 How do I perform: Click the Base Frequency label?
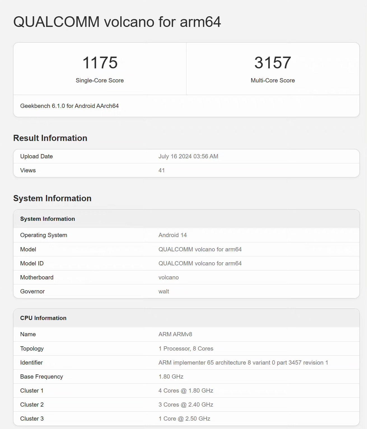(41, 377)
